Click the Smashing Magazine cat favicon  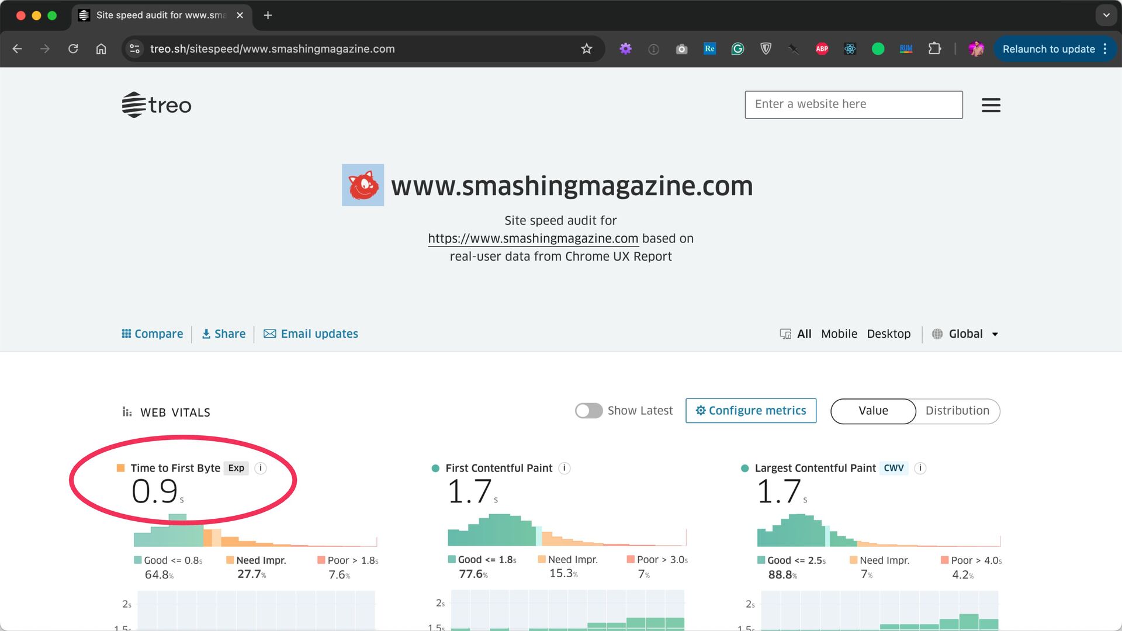pos(363,185)
